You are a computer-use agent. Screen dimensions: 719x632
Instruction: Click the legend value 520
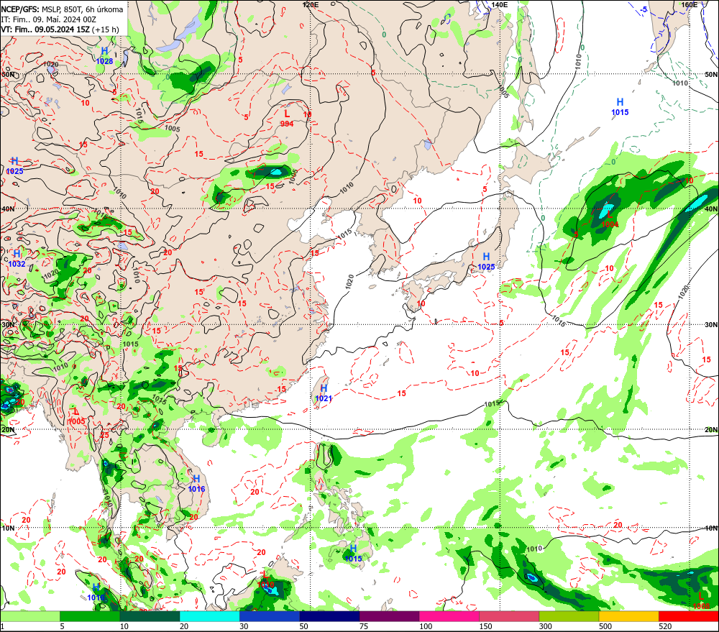665,626
